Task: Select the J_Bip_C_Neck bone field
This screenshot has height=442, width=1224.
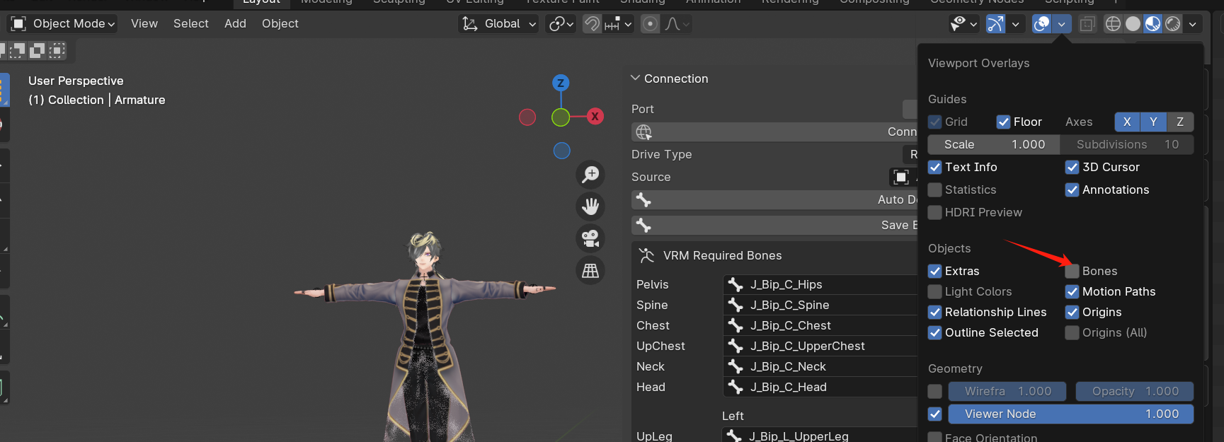Action: pyautogui.click(x=820, y=366)
